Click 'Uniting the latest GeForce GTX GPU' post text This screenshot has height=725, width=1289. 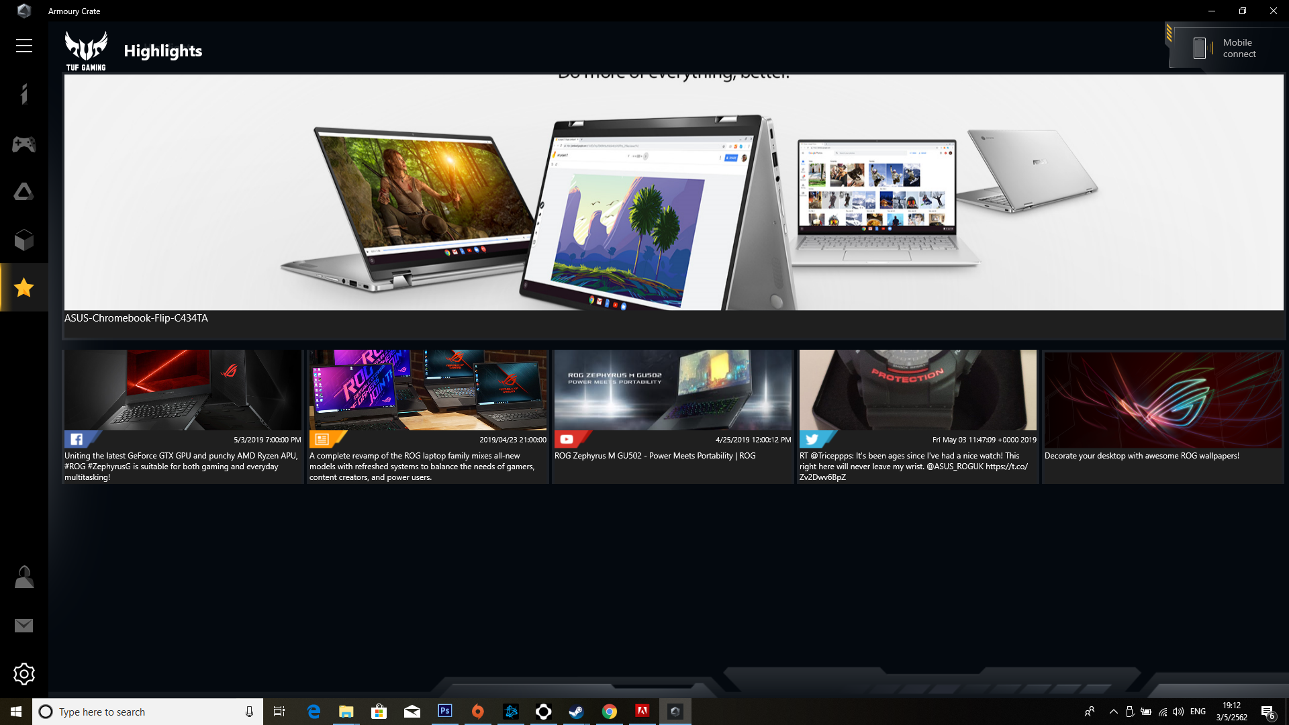(x=181, y=467)
